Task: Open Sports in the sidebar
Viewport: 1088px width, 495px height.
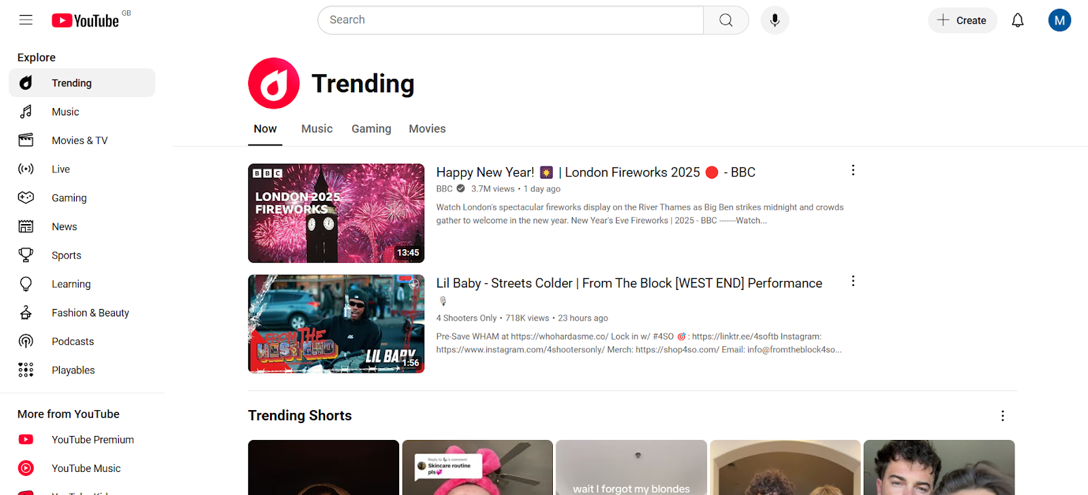Action: pyautogui.click(x=82, y=255)
